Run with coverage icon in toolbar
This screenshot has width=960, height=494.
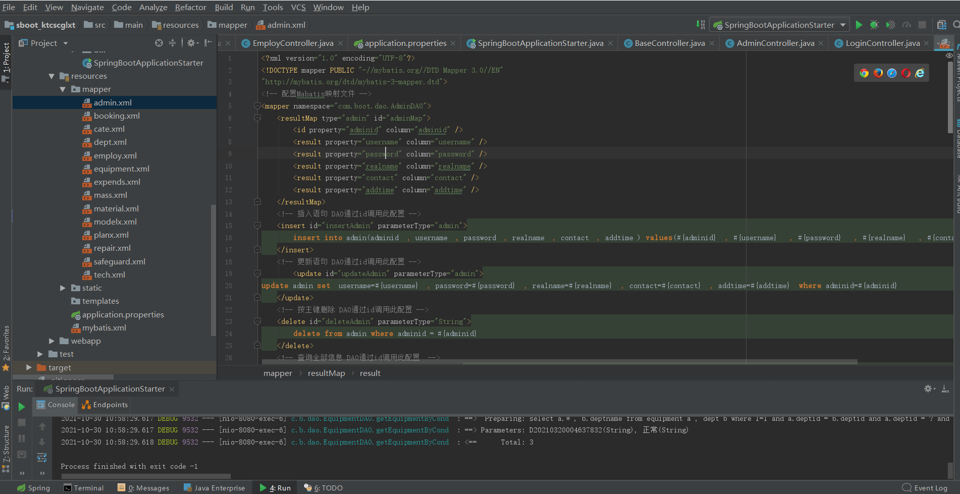pyautogui.click(x=891, y=25)
